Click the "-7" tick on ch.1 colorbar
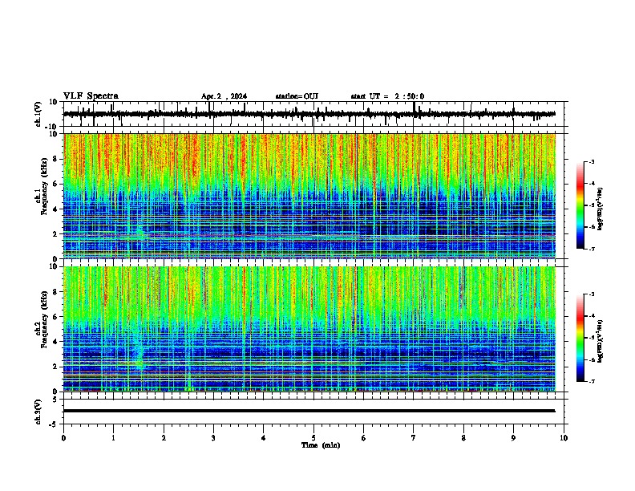 591,249
